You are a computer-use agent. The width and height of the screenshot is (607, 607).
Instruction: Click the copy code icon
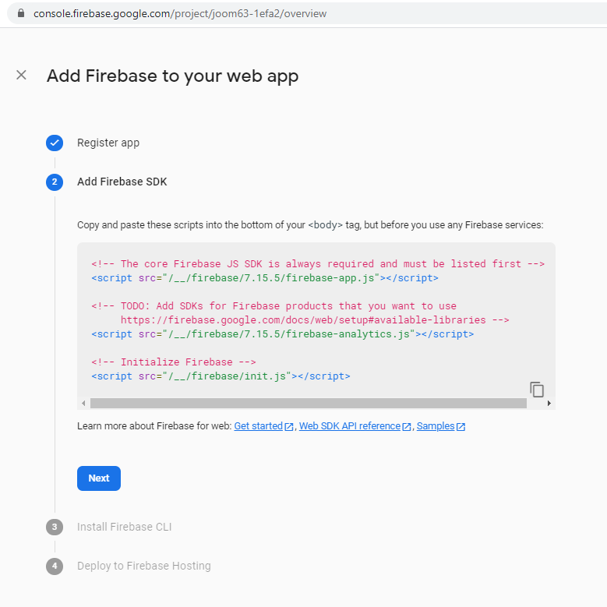[x=536, y=389]
